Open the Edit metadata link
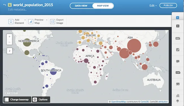The image size is (184, 106). [x=17, y=10]
